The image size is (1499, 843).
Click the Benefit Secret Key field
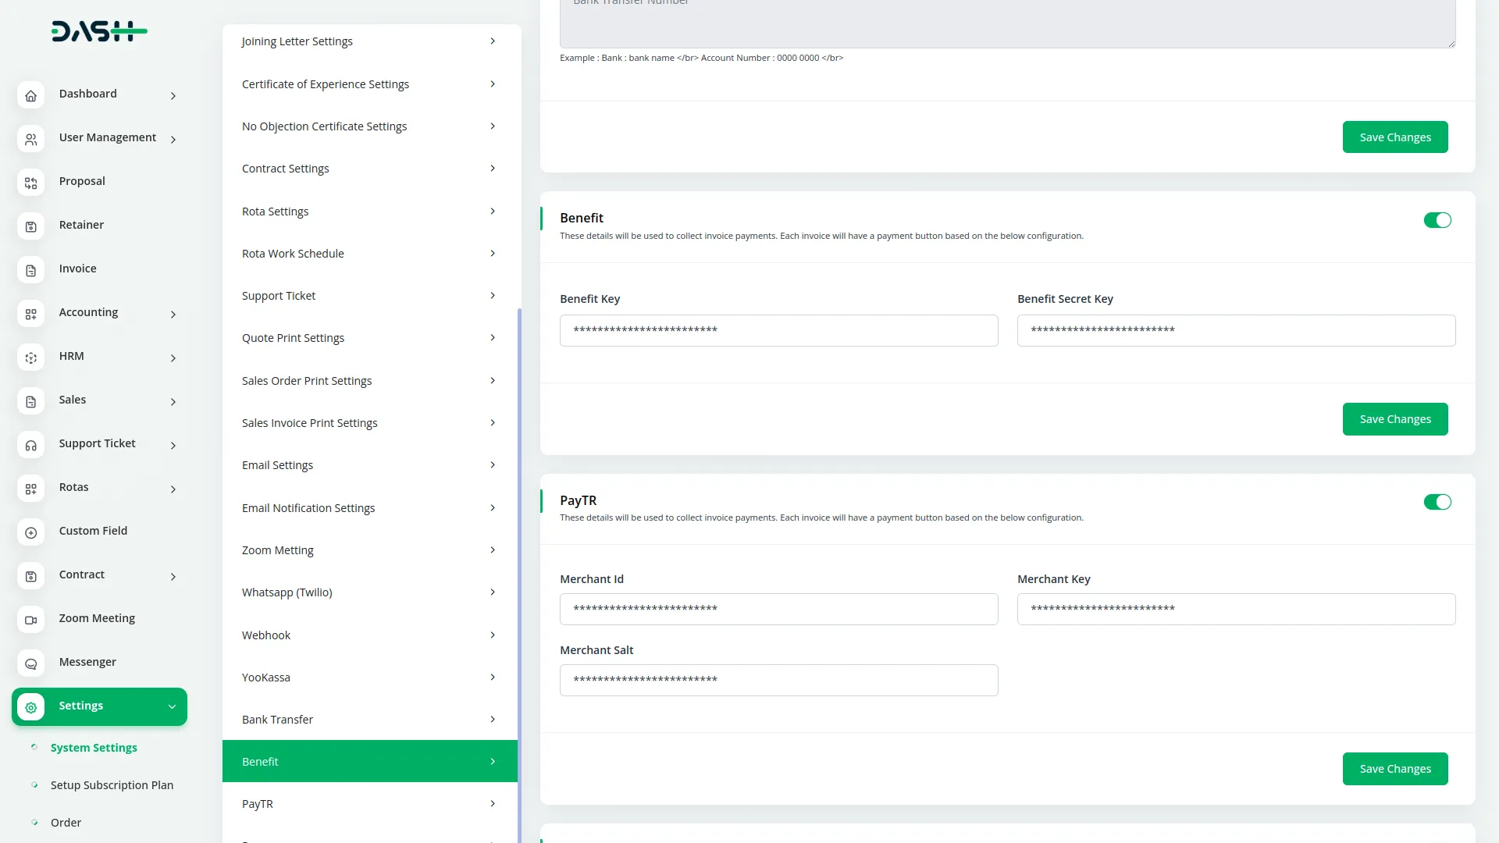coord(1236,330)
